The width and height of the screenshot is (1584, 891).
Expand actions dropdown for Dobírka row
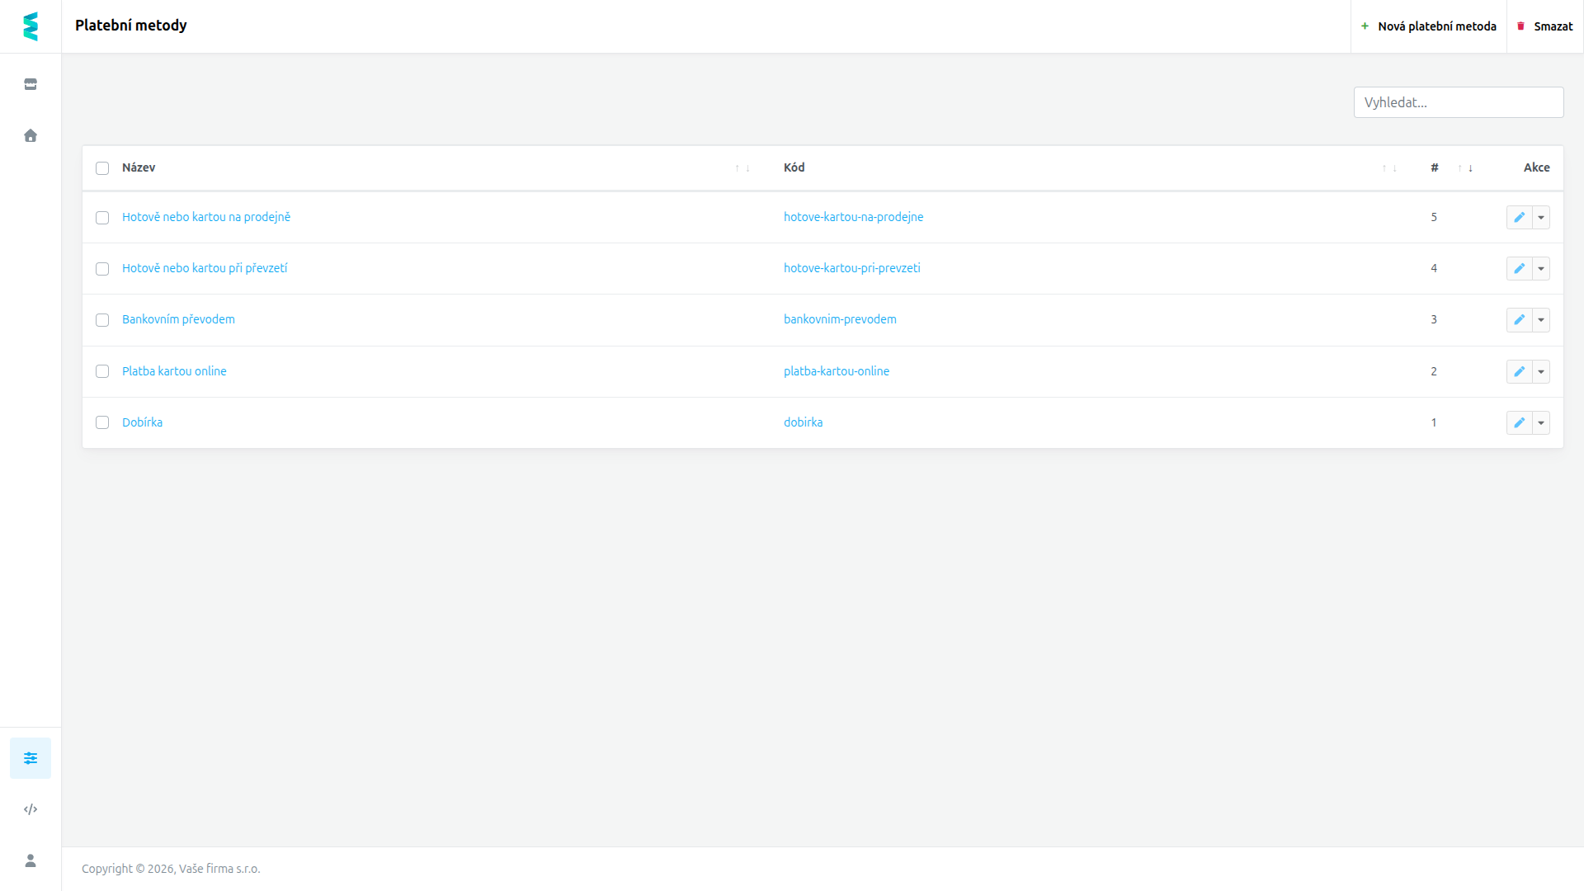pos(1541,422)
